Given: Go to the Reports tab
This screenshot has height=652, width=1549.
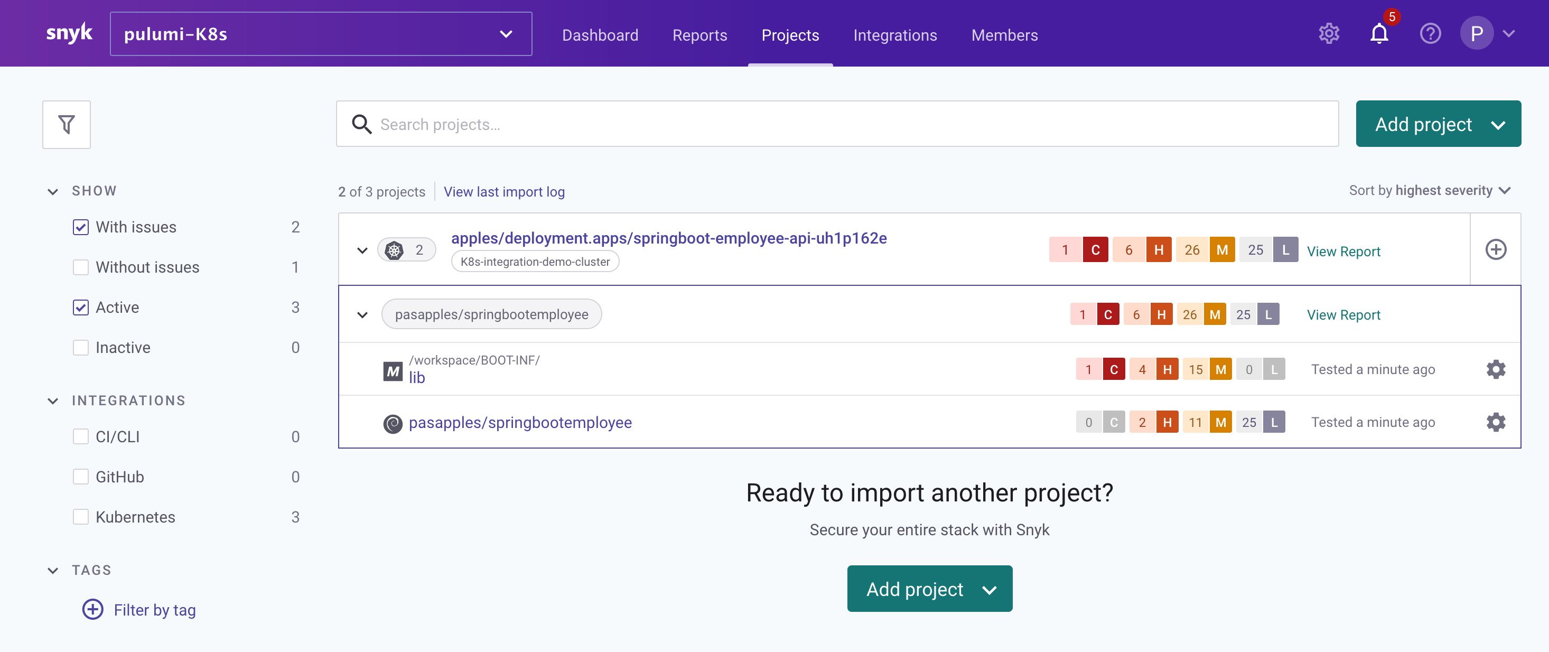Looking at the screenshot, I should coord(699,35).
